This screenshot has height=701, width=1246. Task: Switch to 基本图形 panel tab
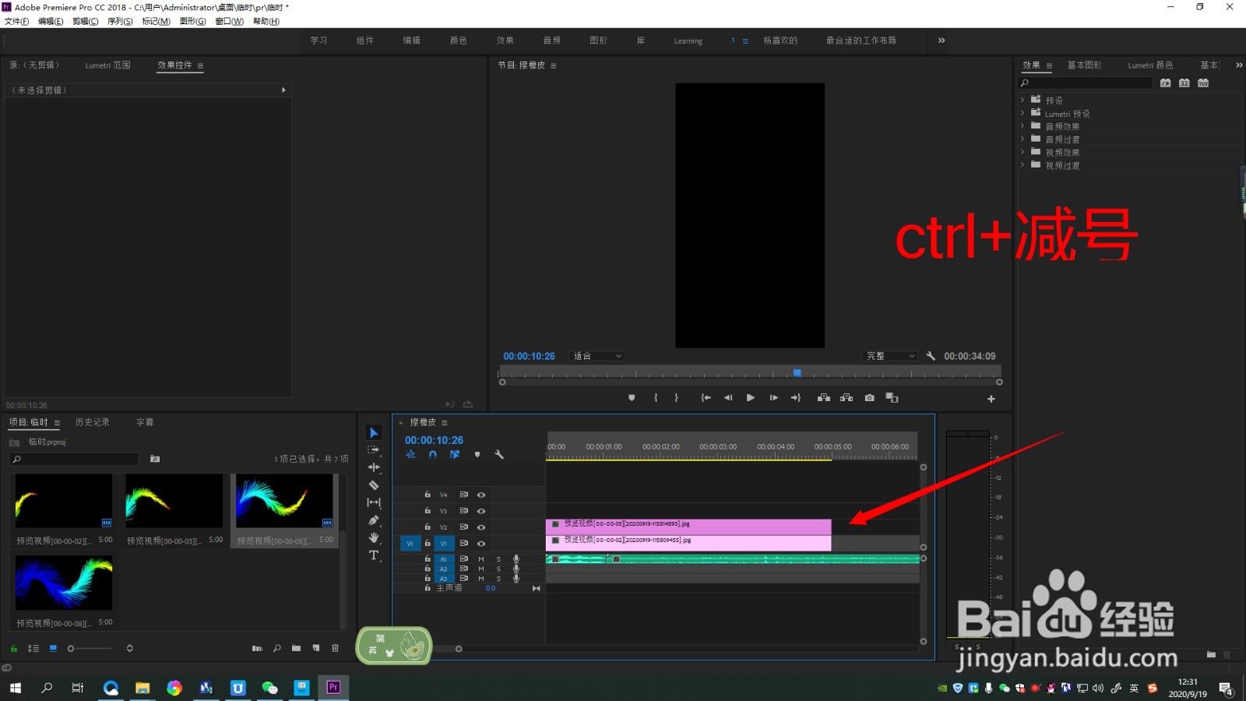coord(1084,65)
